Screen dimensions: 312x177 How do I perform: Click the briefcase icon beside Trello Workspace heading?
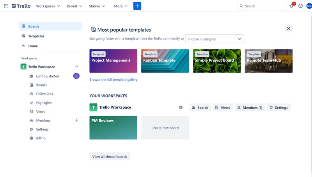(x=181, y=107)
